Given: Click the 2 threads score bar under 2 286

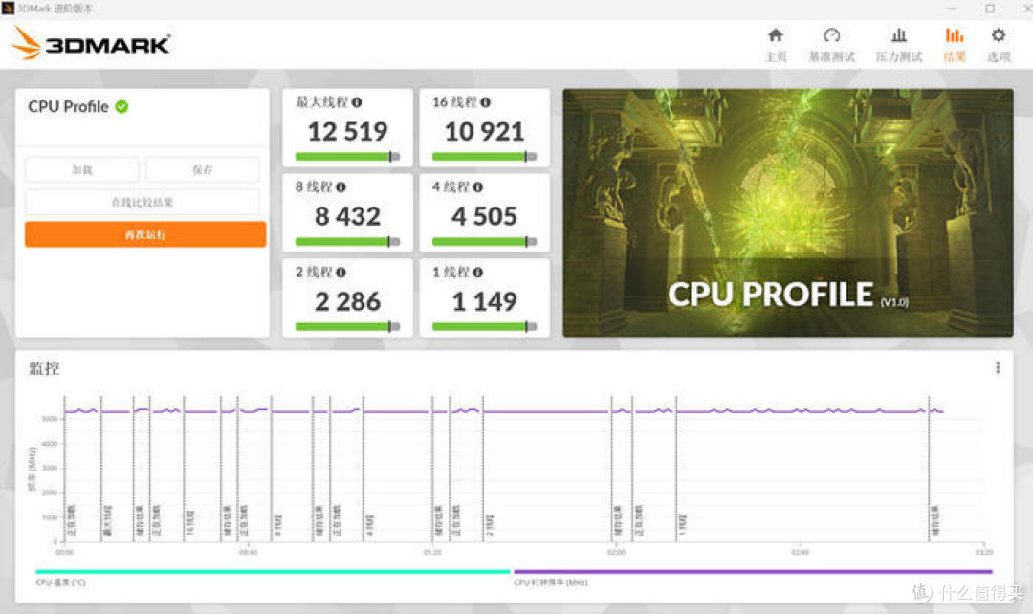Looking at the screenshot, I should 347,327.
